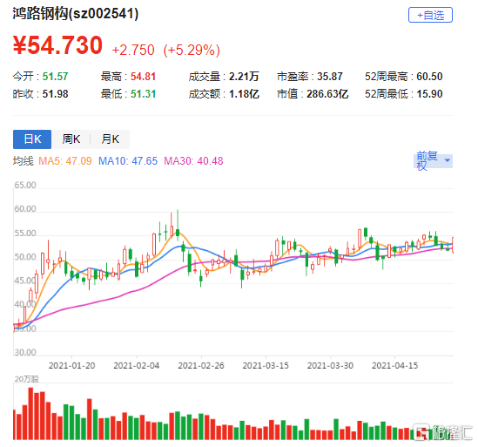Viewport: 478px width, 447px height.
Task: Click current price ¥54.730
Action: (57, 45)
